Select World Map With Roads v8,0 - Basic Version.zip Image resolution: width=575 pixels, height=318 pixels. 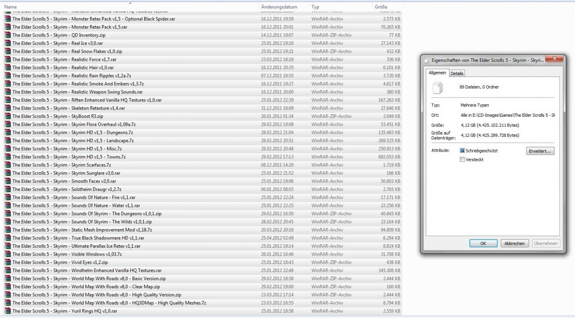pos(203,279)
